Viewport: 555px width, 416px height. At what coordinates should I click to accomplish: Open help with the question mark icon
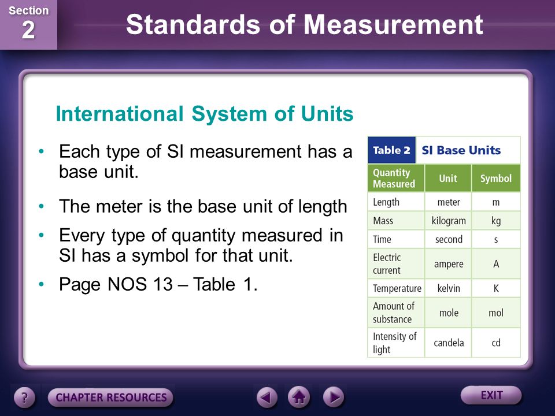24,398
